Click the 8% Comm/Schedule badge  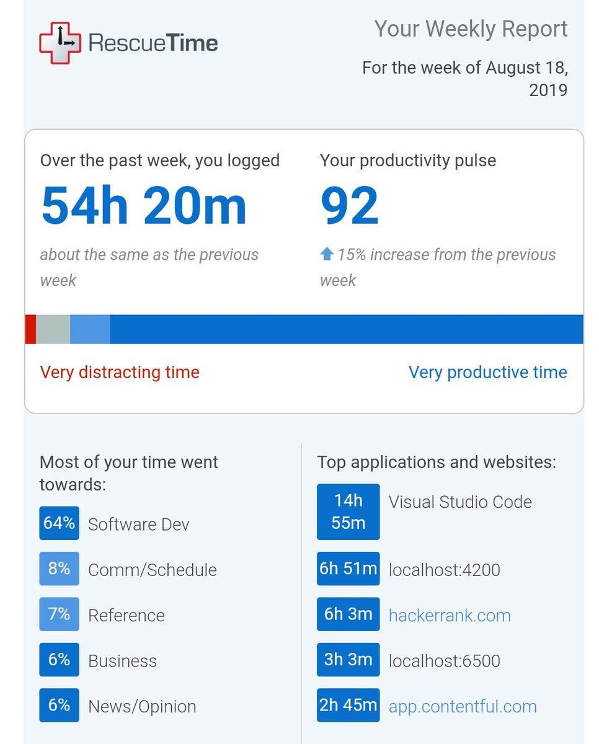[59, 569]
